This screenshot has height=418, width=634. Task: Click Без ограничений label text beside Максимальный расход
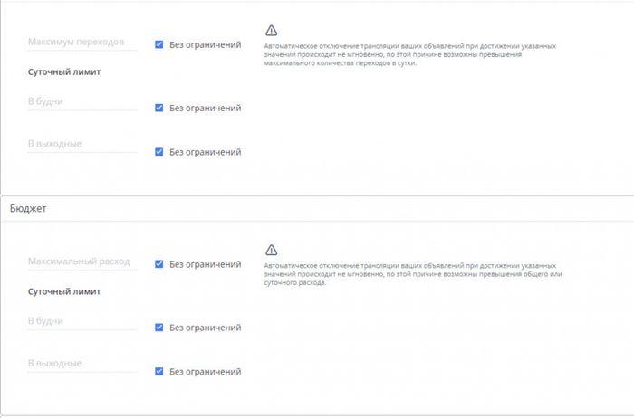tap(205, 264)
